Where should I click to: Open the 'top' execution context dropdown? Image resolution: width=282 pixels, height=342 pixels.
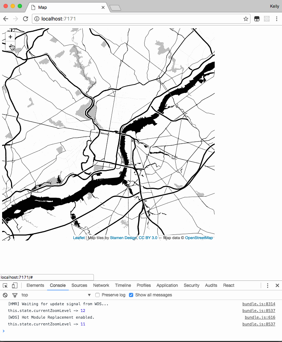[56, 295]
